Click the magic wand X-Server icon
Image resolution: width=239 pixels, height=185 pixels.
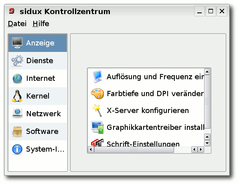pos(97,110)
